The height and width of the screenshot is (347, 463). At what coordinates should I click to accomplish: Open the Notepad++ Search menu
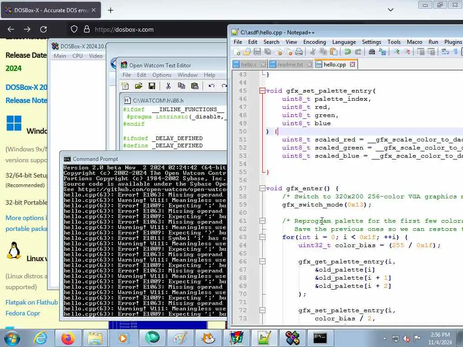pos(271,42)
